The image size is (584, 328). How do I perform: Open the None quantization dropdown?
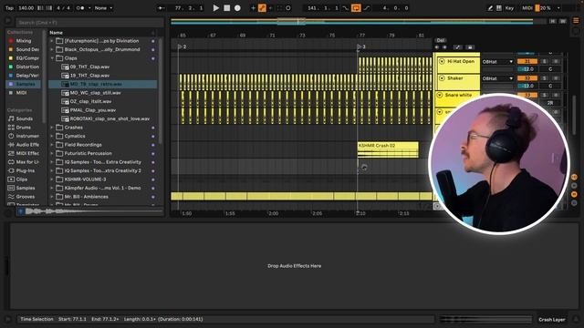point(103,8)
